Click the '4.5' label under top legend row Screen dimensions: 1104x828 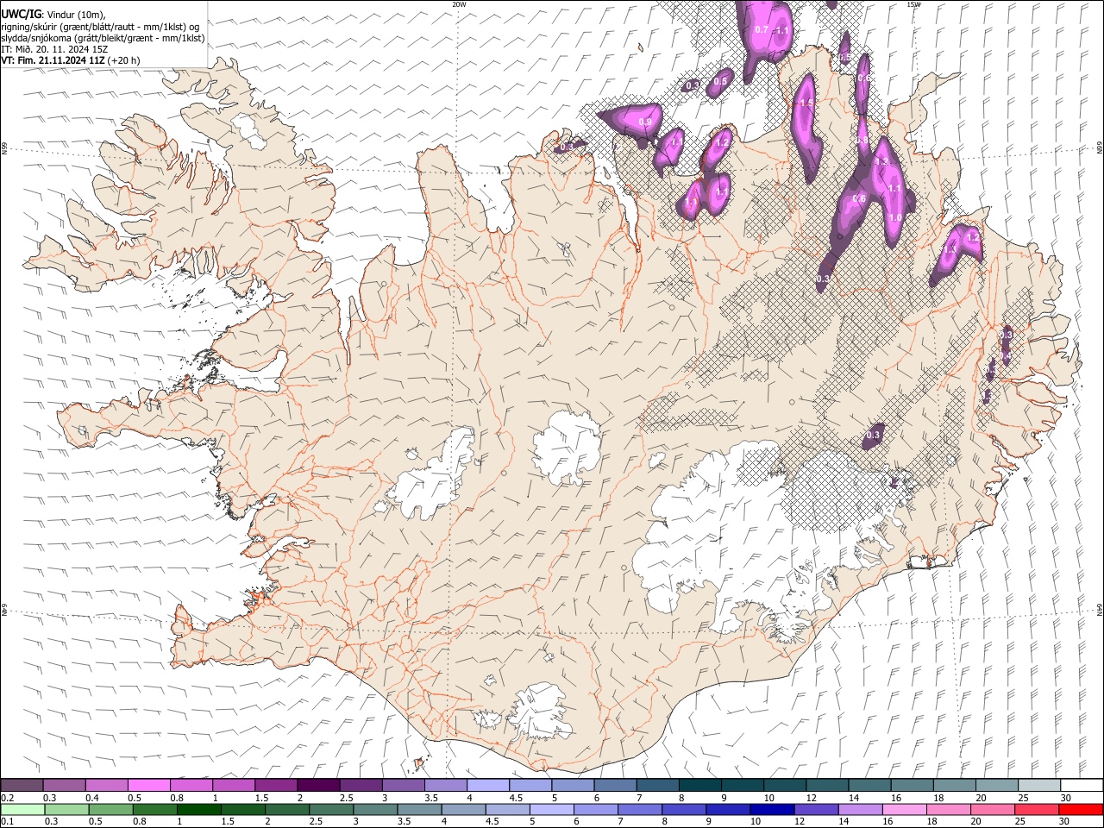tap(516, 798)
